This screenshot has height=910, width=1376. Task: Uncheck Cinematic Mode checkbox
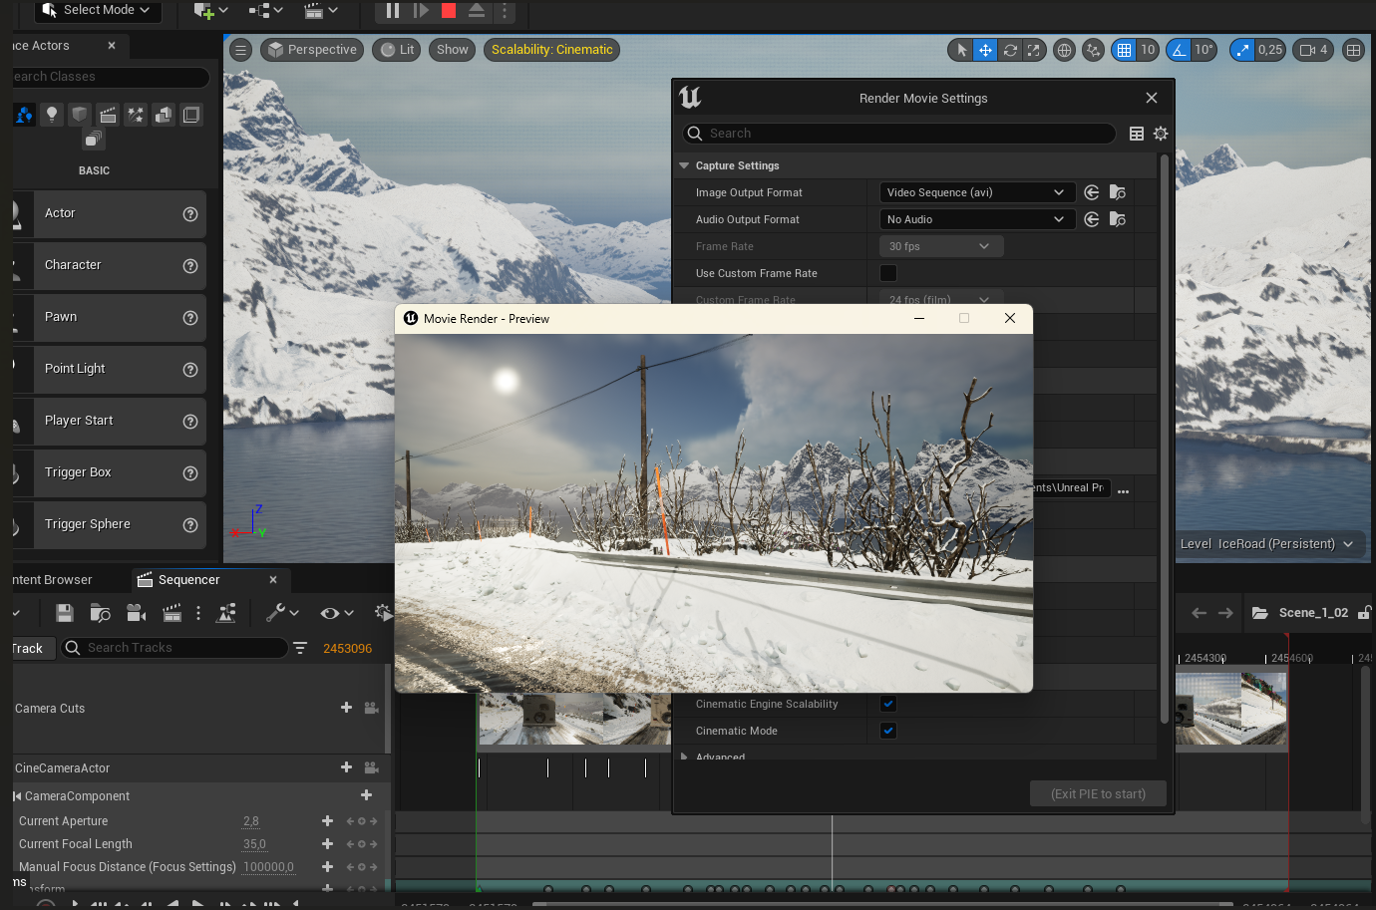[x=888, y=731]
